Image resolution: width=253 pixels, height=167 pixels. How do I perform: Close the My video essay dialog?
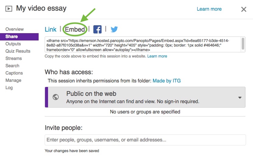tap(244, 9)
